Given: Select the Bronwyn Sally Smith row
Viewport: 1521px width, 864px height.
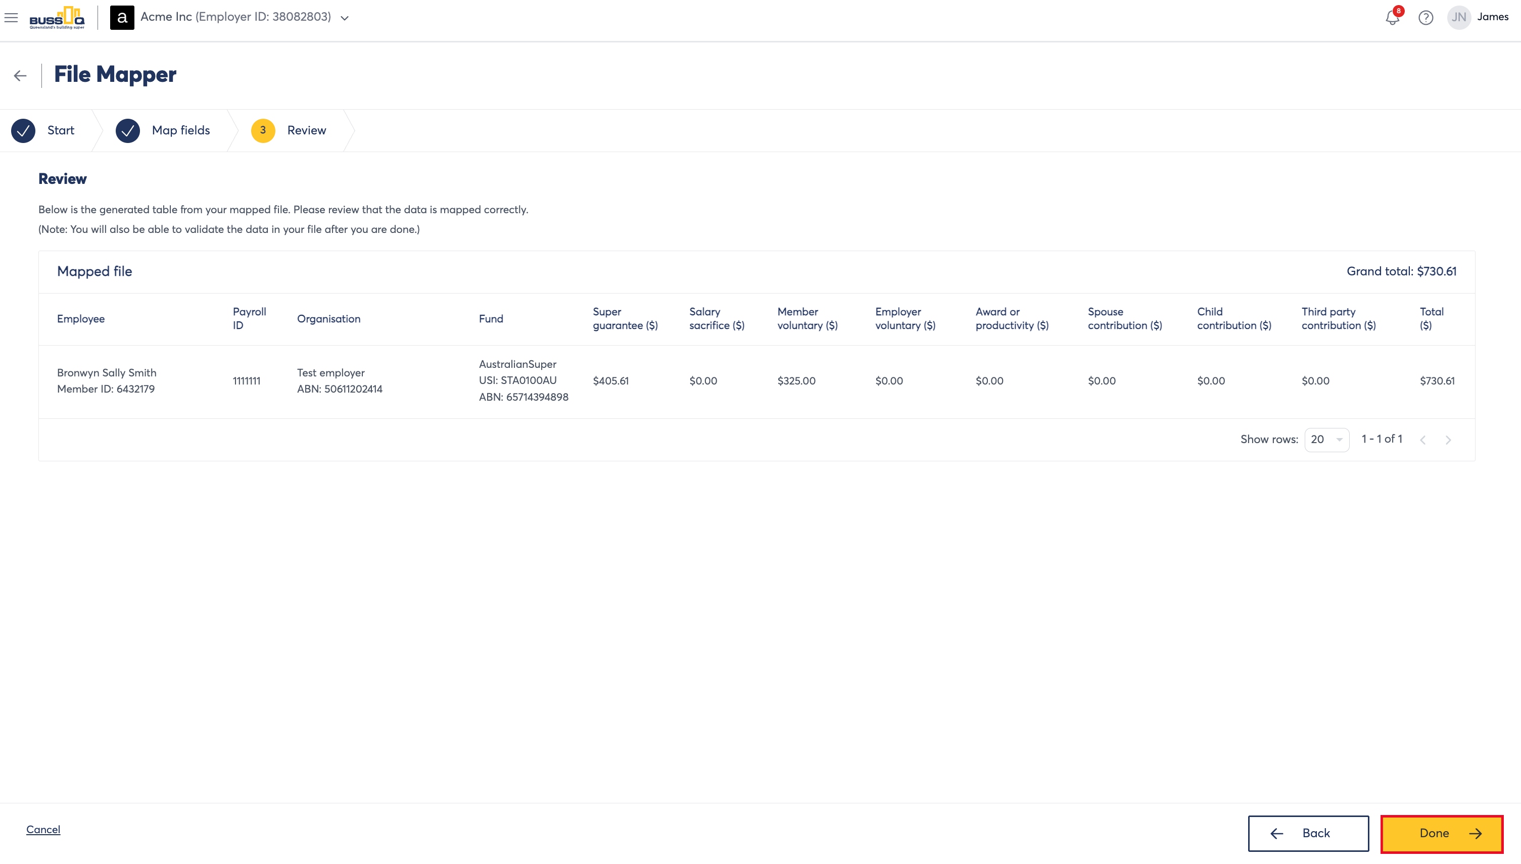Looking at the screenshot, I should click(x=756, y=381).
